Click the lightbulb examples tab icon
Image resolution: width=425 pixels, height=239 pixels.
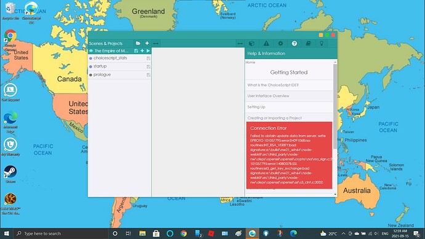322,43
